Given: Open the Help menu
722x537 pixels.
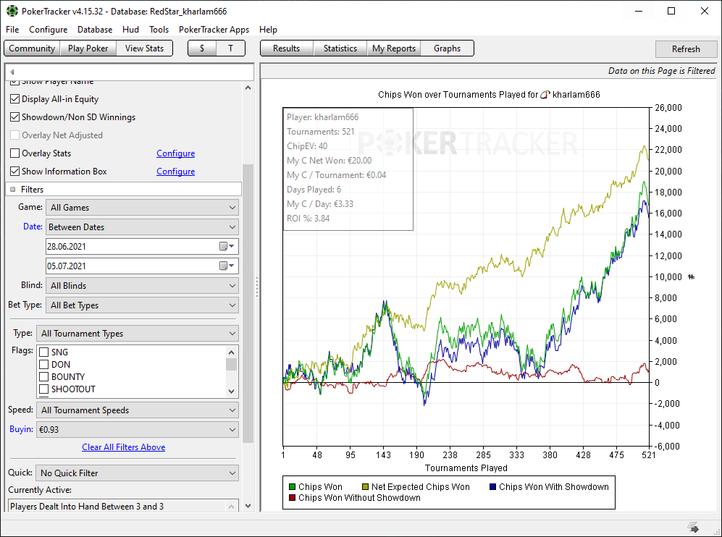Looking at the screenshot, I should 268,30.
